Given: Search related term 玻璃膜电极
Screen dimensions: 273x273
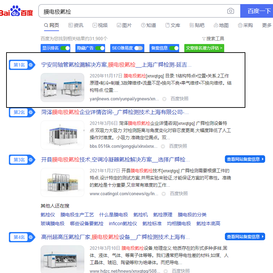Looking at the screenshot, I should [x=53, y=224].
